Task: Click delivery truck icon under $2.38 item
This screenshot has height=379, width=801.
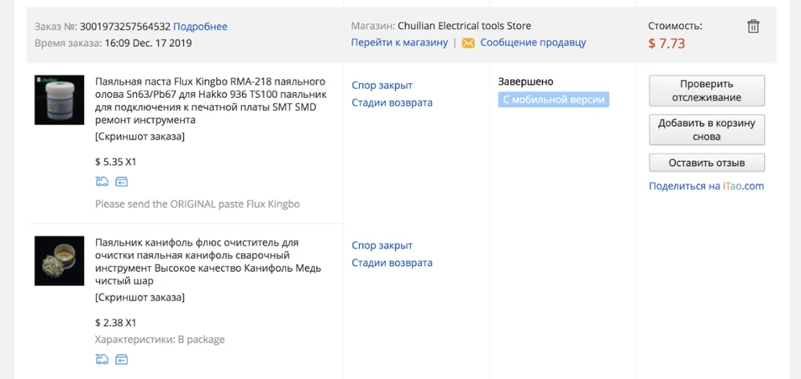Action: point(102,359)
